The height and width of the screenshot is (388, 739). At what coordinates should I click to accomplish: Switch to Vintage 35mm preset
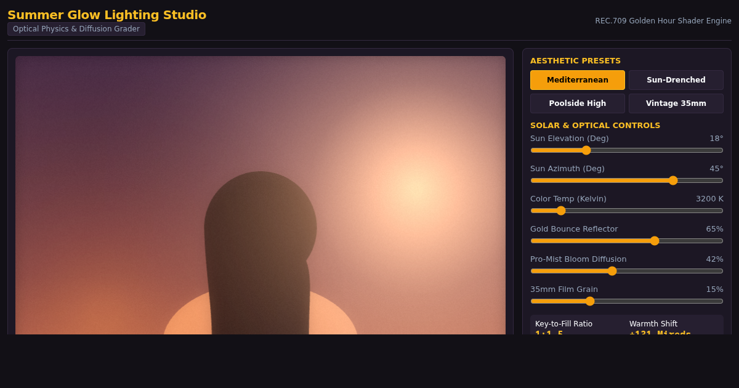coord(676,103)
